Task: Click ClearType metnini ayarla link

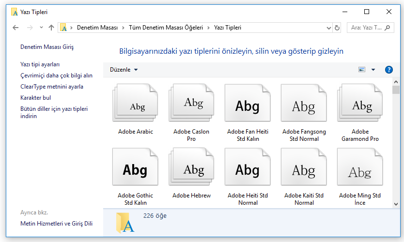Action: pyautogui.click(x=52, y=87)
